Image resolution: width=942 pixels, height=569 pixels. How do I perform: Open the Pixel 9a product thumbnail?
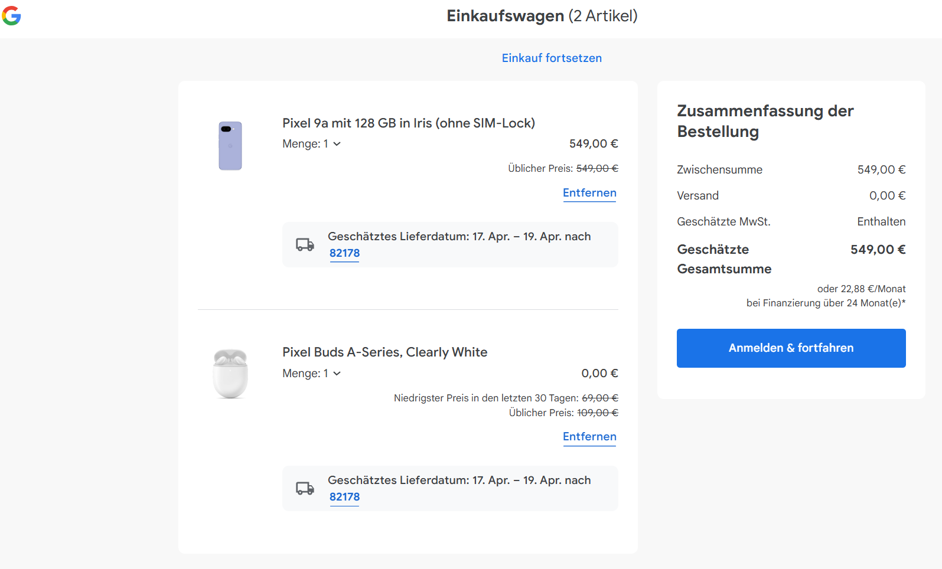(x=230, y=146)
